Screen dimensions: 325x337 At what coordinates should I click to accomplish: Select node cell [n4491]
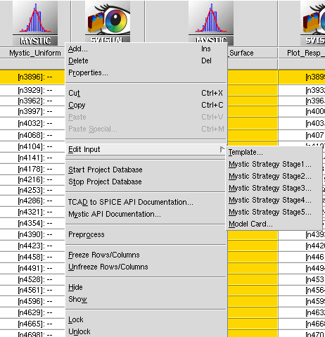tap(32, 268)
